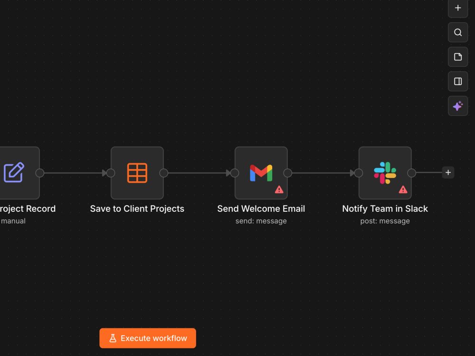The height and width of the screenshot is (356, 475).
Task: Click the input connector of Save to Client Projects
Action: pyautogui.click(x=111, y=173)
